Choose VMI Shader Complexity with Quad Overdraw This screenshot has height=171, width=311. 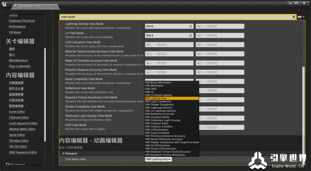(172, 142)
